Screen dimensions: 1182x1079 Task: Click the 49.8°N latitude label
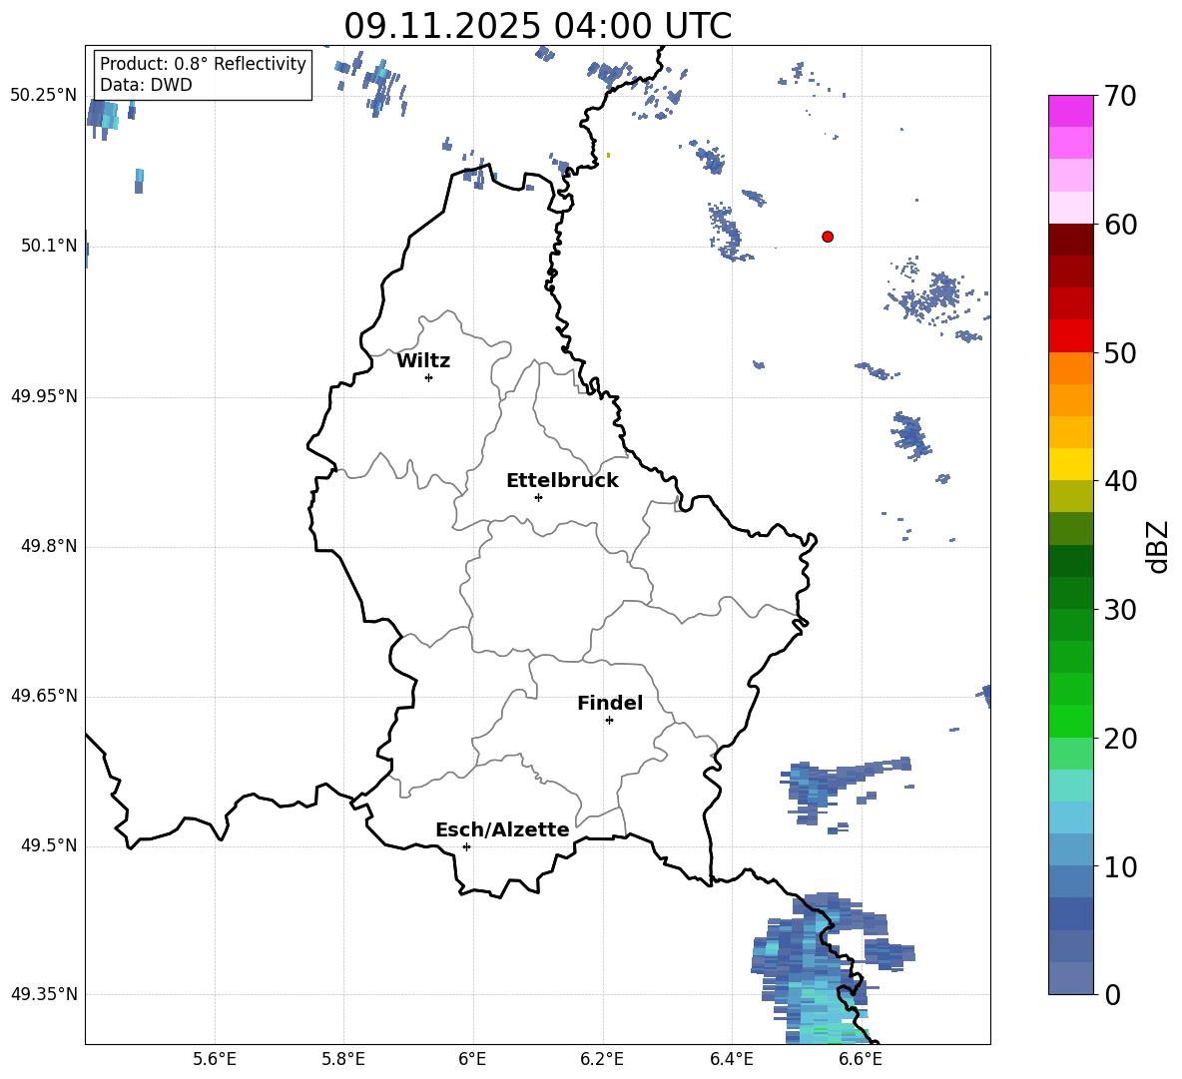point(48,546)
